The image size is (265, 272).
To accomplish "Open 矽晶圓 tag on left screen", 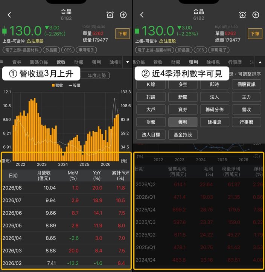I will pos(51,50).
